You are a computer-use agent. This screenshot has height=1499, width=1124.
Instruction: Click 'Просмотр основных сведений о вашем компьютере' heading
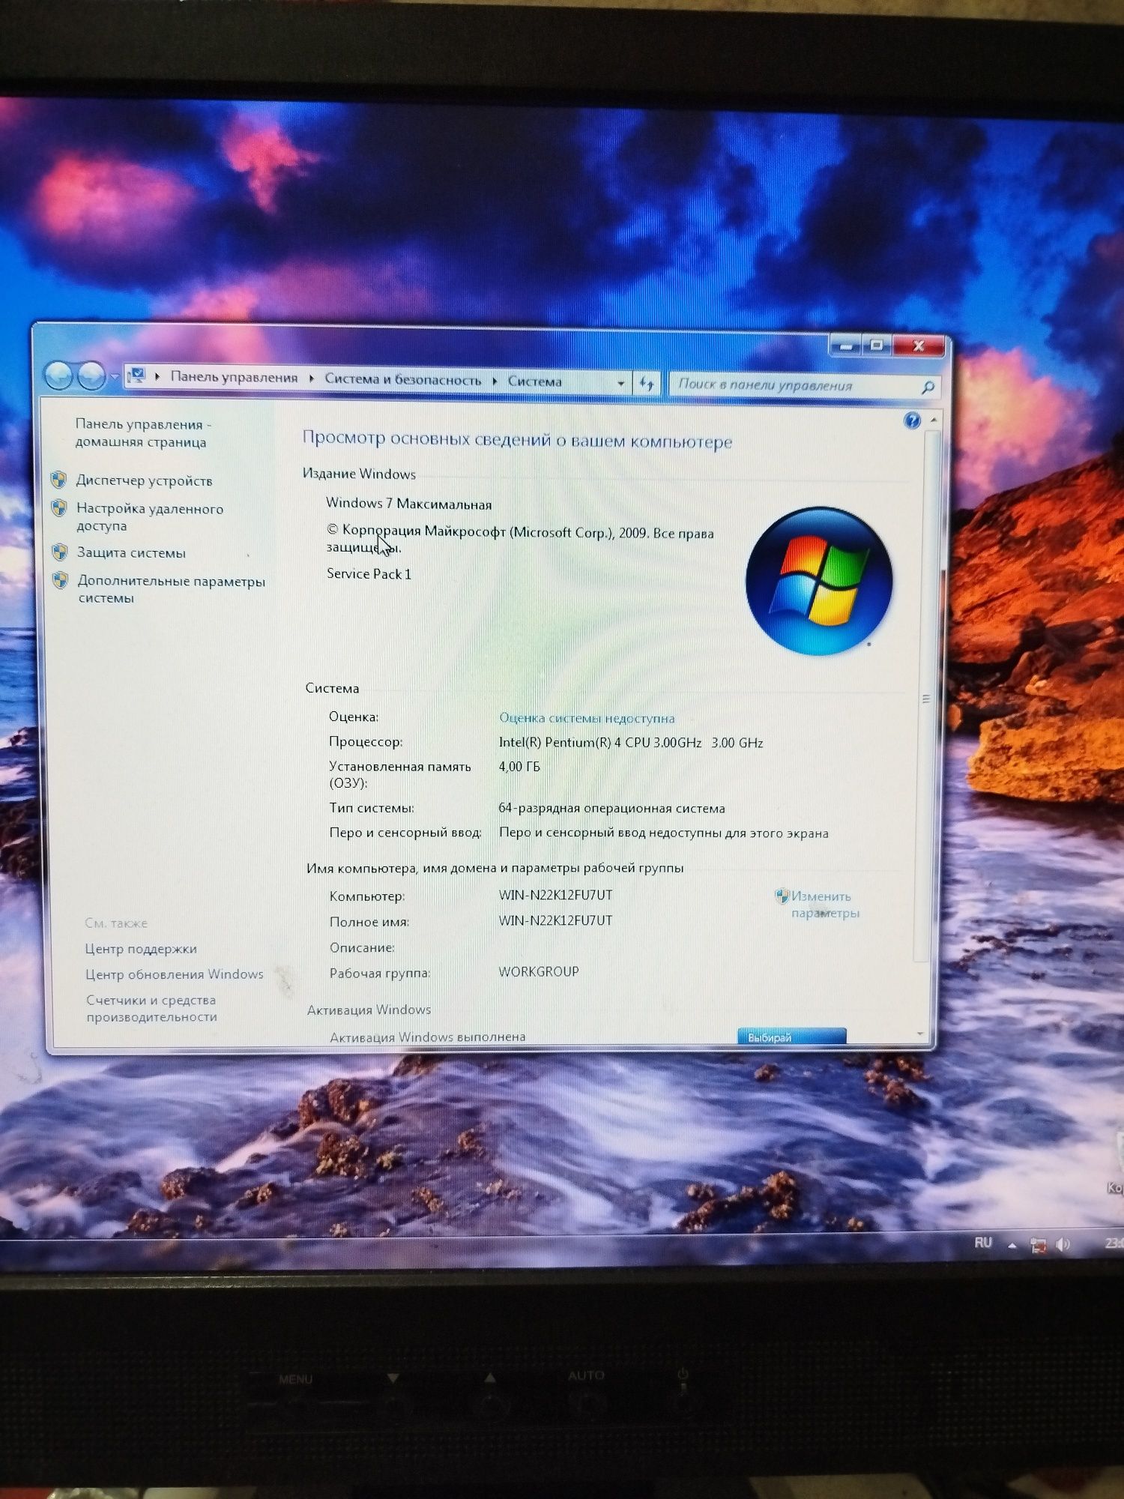point(517,440)
